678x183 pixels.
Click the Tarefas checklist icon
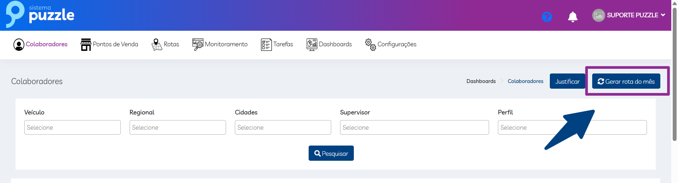coord(266,45)
